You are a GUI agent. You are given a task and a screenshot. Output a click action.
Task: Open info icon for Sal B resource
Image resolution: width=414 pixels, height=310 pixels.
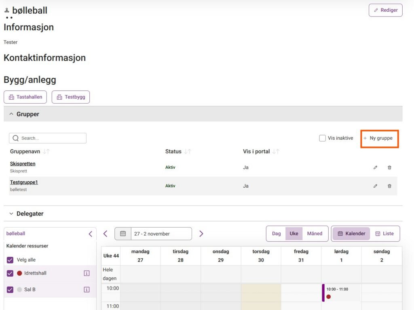coord(87,289)
